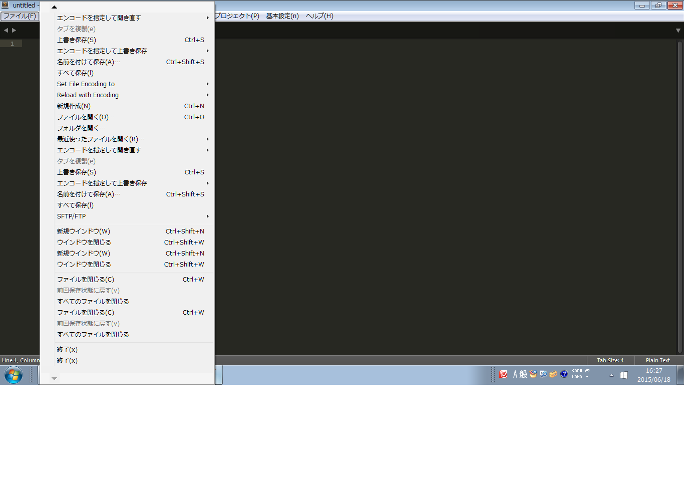This screenshot has height=481, width=684.
Task: Click the taskbar toolbar grip handle
Action: click(31, 375)
